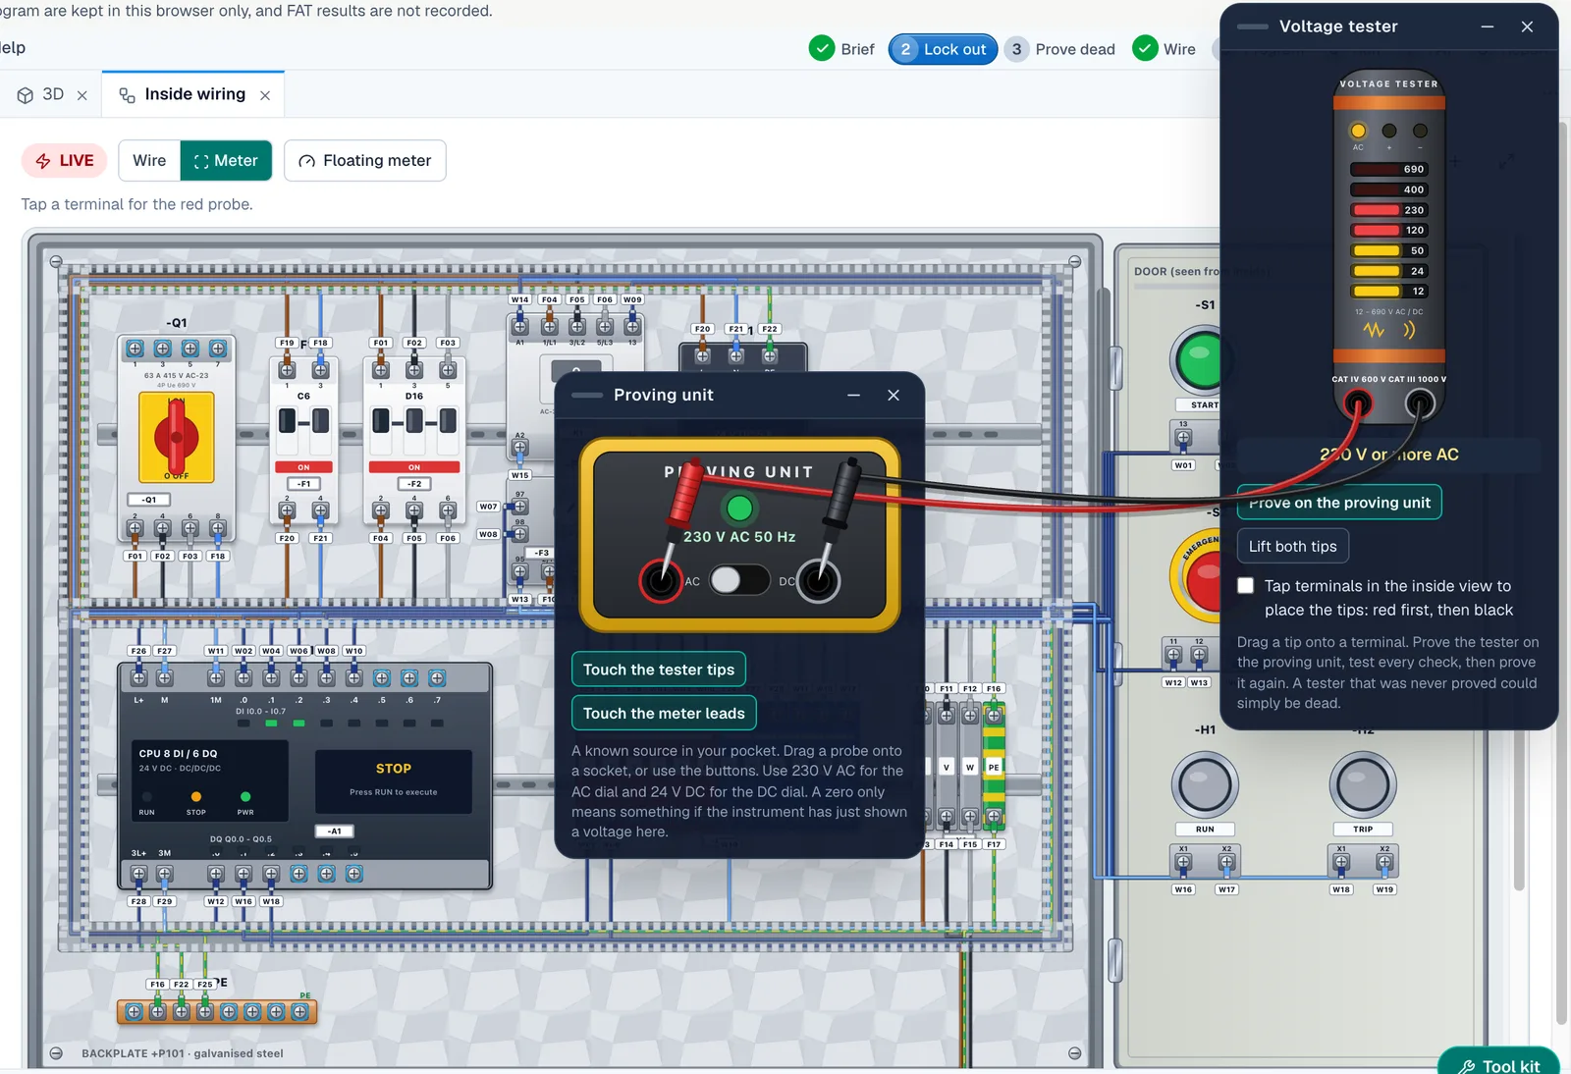Go to the Prove dead step
1571x1074 pixels.
pyautogui.click(x=1062, y=49)
